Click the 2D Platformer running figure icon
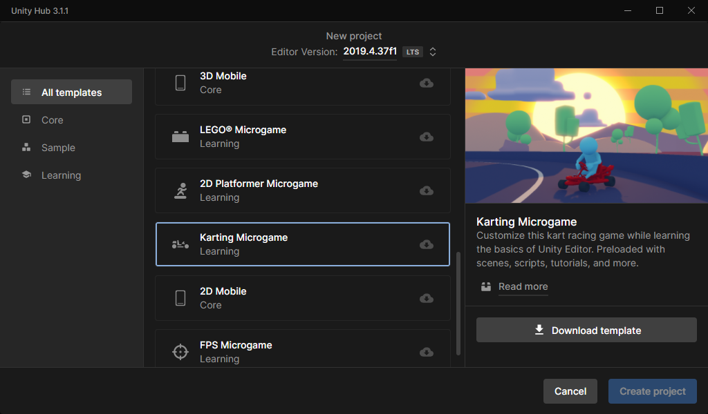 pyautogui.click(x=180, y=190)
